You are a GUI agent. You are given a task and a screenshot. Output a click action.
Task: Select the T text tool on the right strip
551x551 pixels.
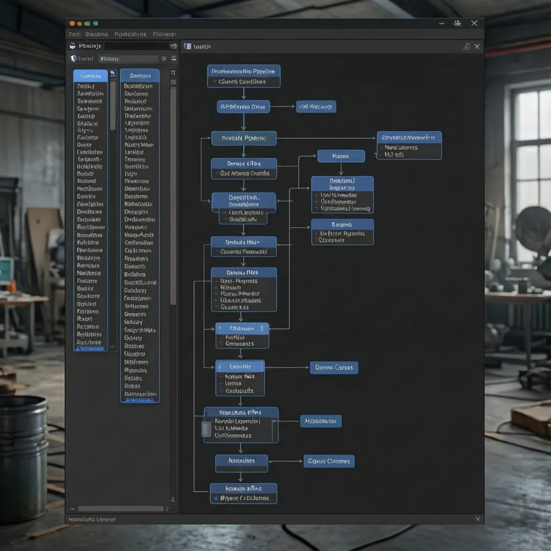click(172, 72)
